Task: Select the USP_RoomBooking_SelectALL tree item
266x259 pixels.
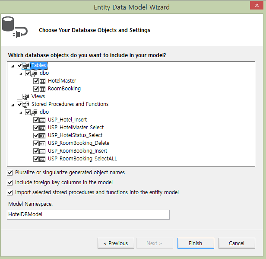Action: click(x=82, y=159)
